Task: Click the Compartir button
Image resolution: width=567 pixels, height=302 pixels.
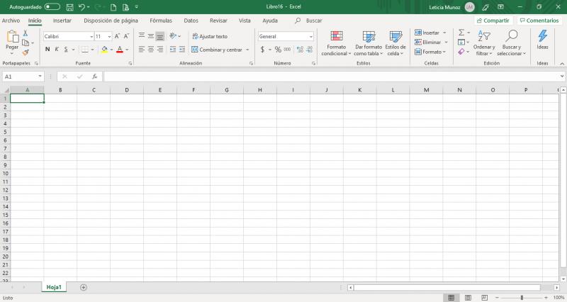Action: point(493,21)
